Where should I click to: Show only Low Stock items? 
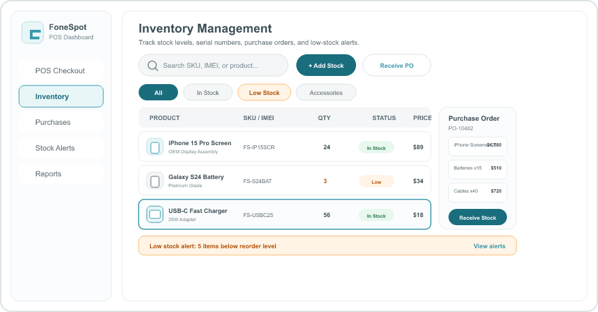pyautogui.click(x=264, y=92)
